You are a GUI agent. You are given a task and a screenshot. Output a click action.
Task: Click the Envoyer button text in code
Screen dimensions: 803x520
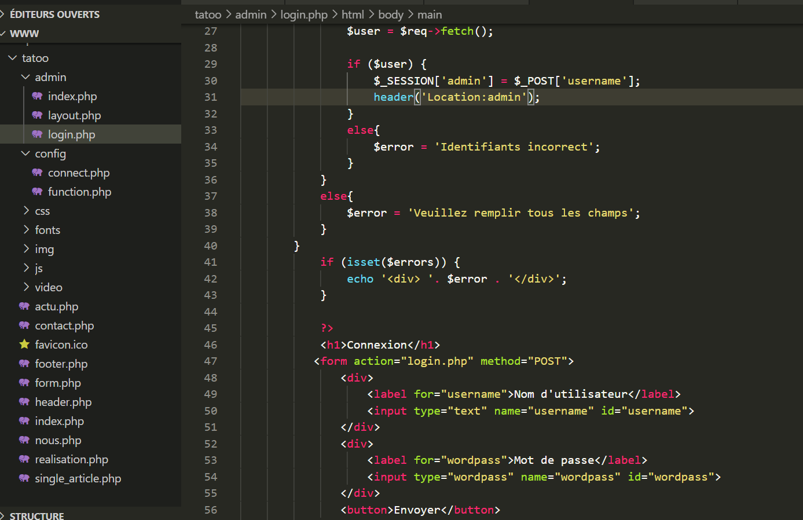coord(417,510)
